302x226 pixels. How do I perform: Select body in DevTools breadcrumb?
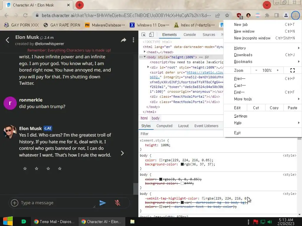click(x=155, y=118)
